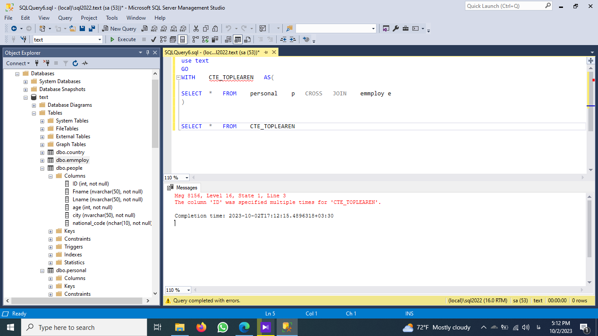Click the New Query button
Viewport: 598px width, 336px height.
(119, 28)
